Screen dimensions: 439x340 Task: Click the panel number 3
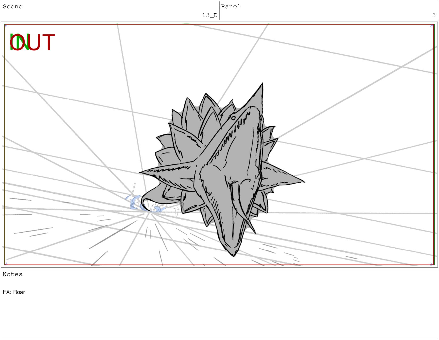click(x=434, y=15)
